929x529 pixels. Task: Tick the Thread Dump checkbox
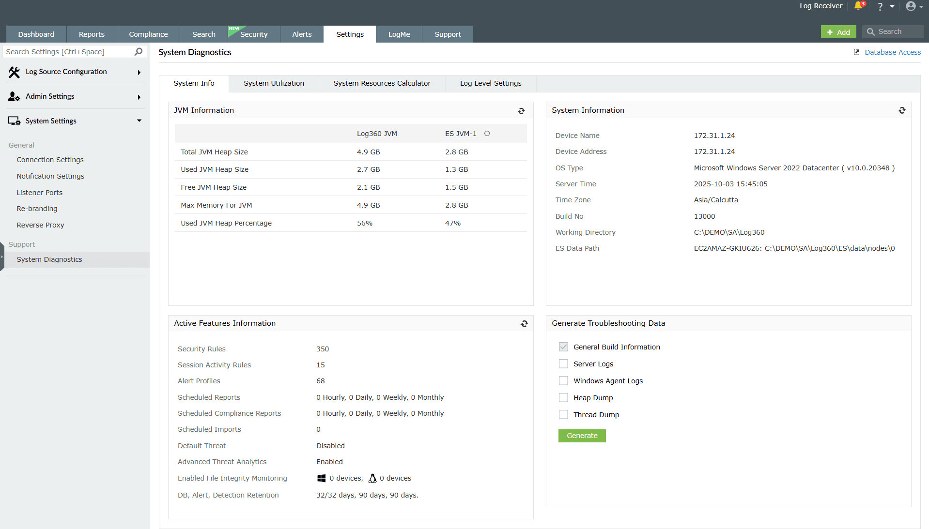tap(563, 415)
